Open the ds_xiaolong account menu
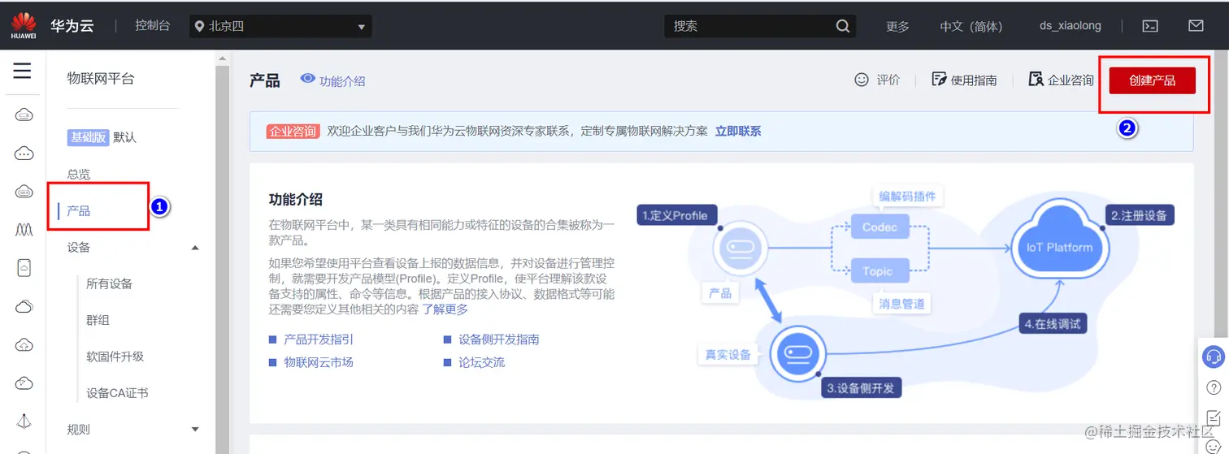 click(x=1070, y=26)
